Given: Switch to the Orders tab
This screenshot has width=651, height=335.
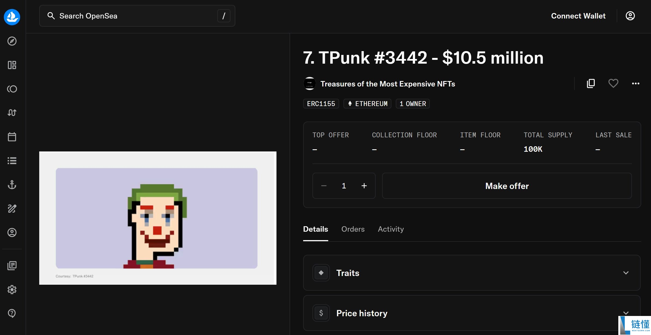Looking at the screenshot, I should point(353,229).
